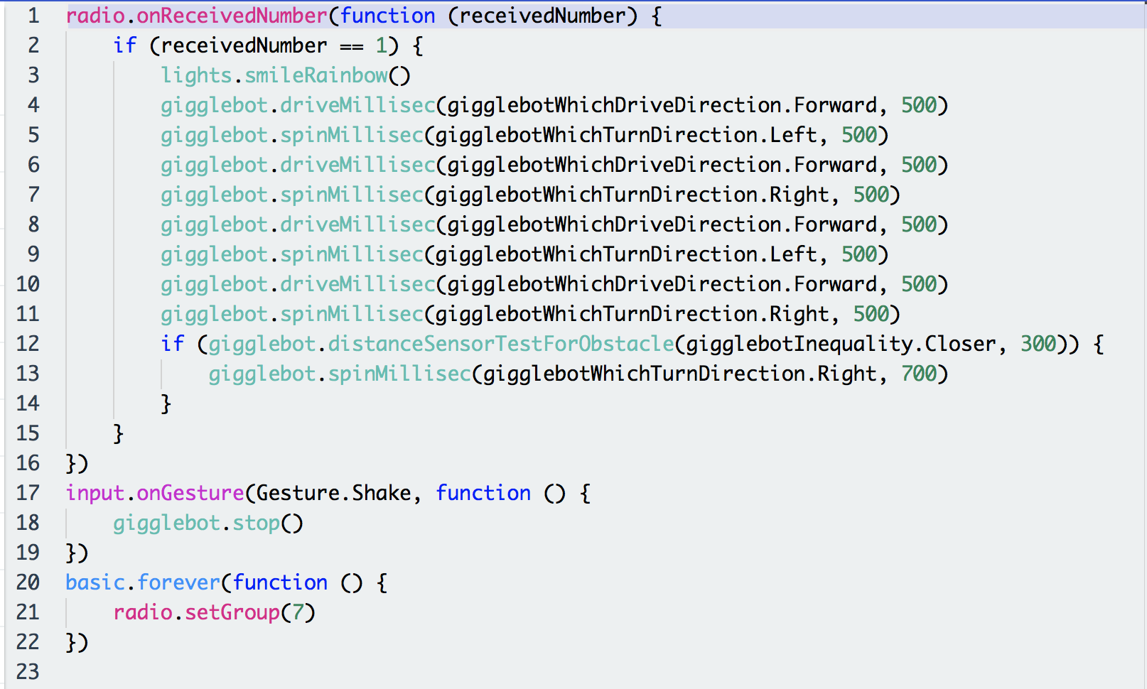The height and width of the screenshot is (689, 1147).
Task: Click line number 1 in the gutter
Action: pos(33,15)
